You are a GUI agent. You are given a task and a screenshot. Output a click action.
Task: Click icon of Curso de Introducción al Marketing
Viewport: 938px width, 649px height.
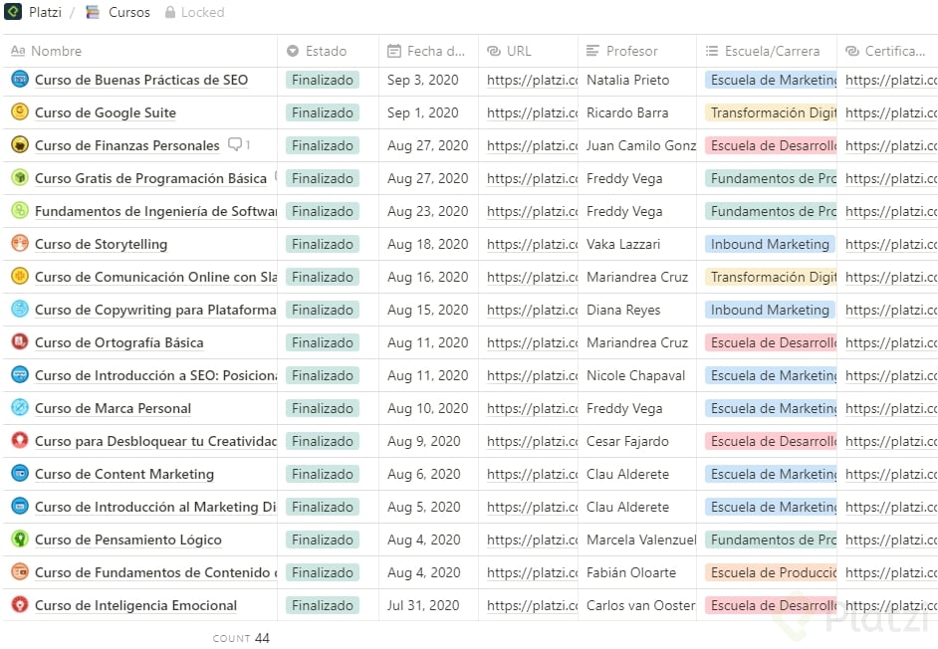point(20,507)
